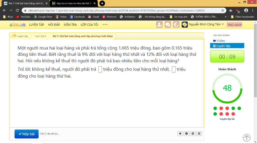Open Gmail bookmark

(93, 17)
